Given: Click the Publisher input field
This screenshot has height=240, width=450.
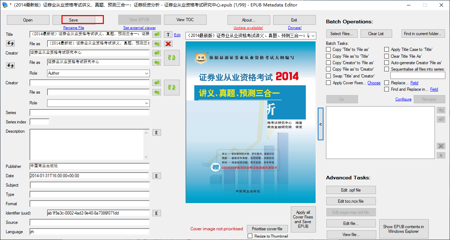Looking at the screenshot, I should tap(89, 166).
